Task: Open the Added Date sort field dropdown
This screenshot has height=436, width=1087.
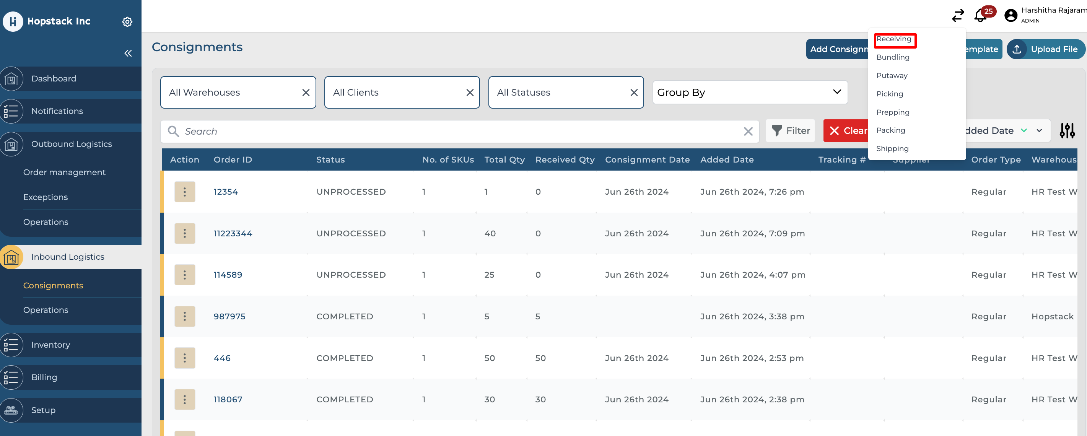Action: [1039, 131]
